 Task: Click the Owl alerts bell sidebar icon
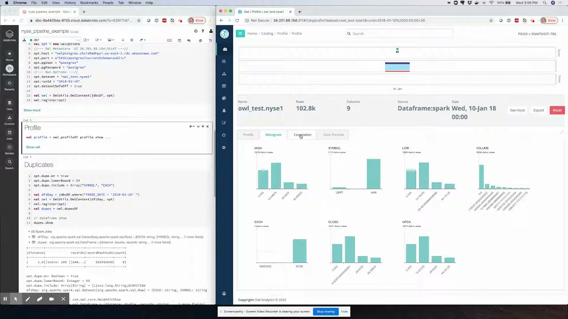tap(224, 110)
